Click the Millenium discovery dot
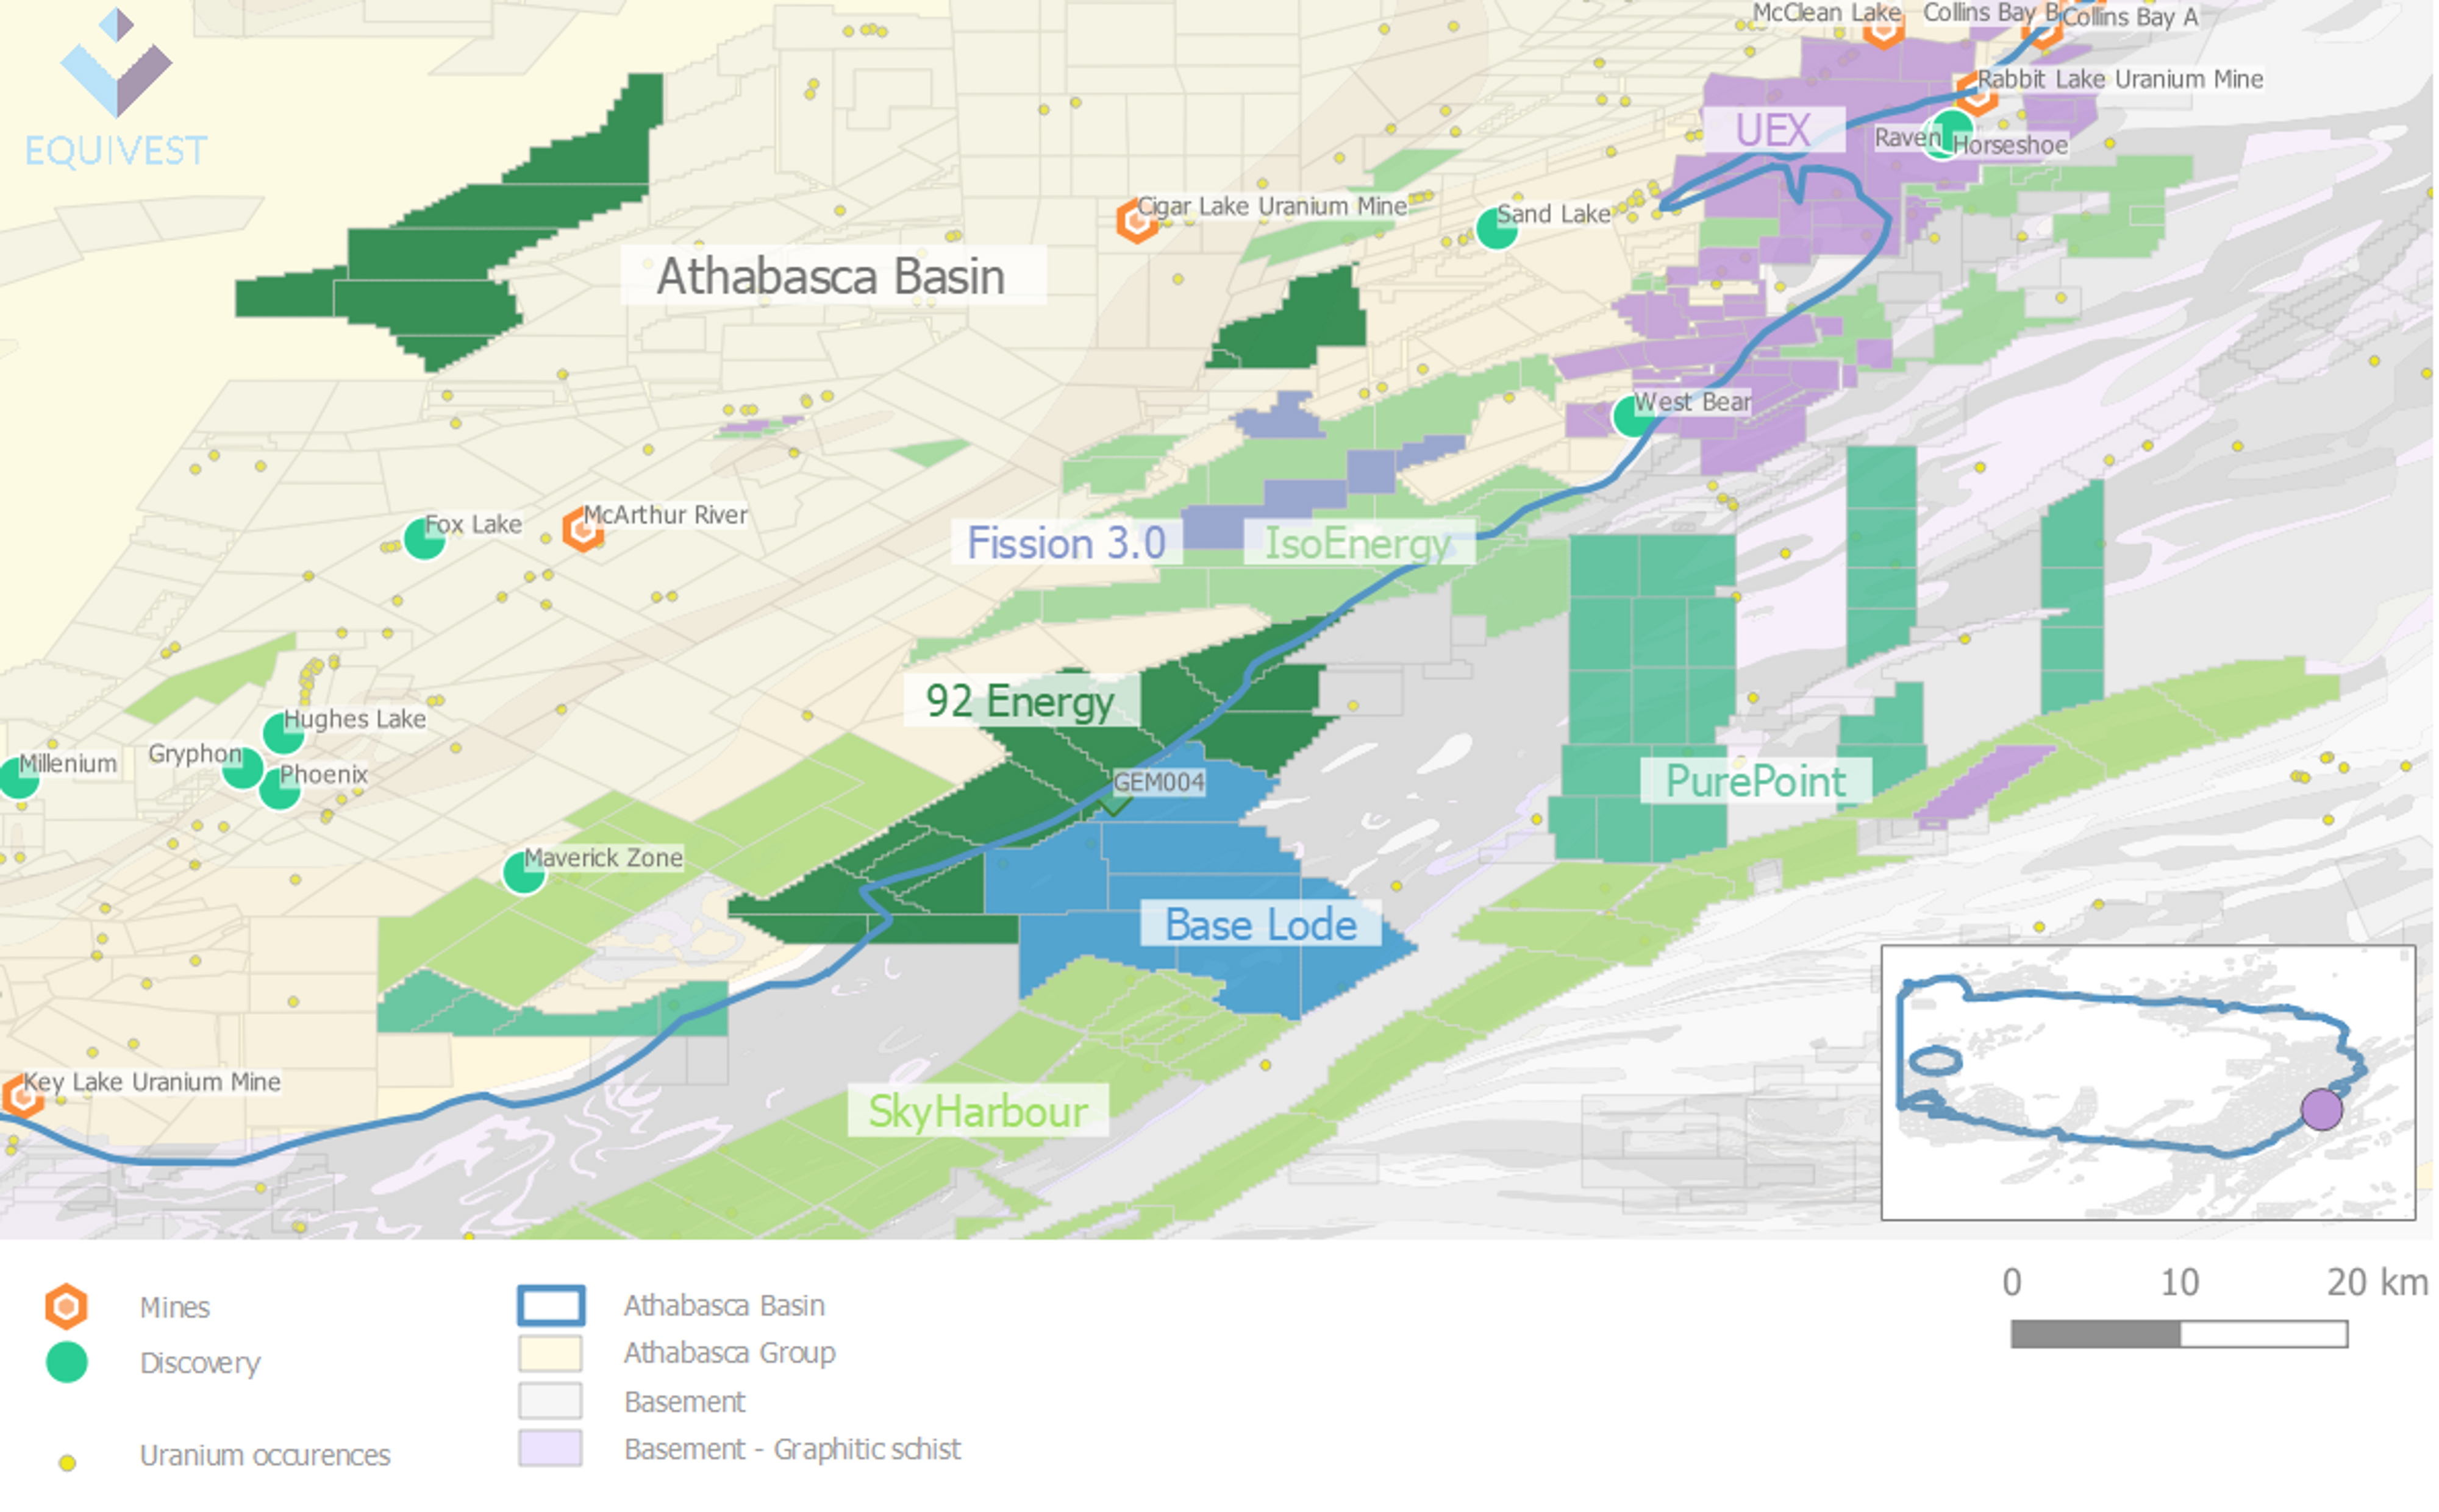Viewport: 2439px width, 1512px height. (x=18, y=778)
